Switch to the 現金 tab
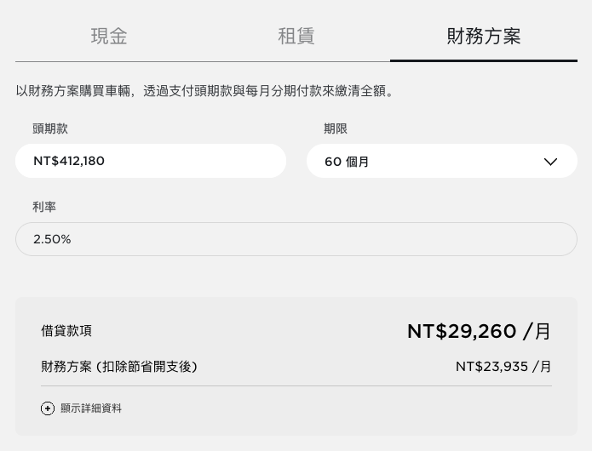 pos(109,37)
